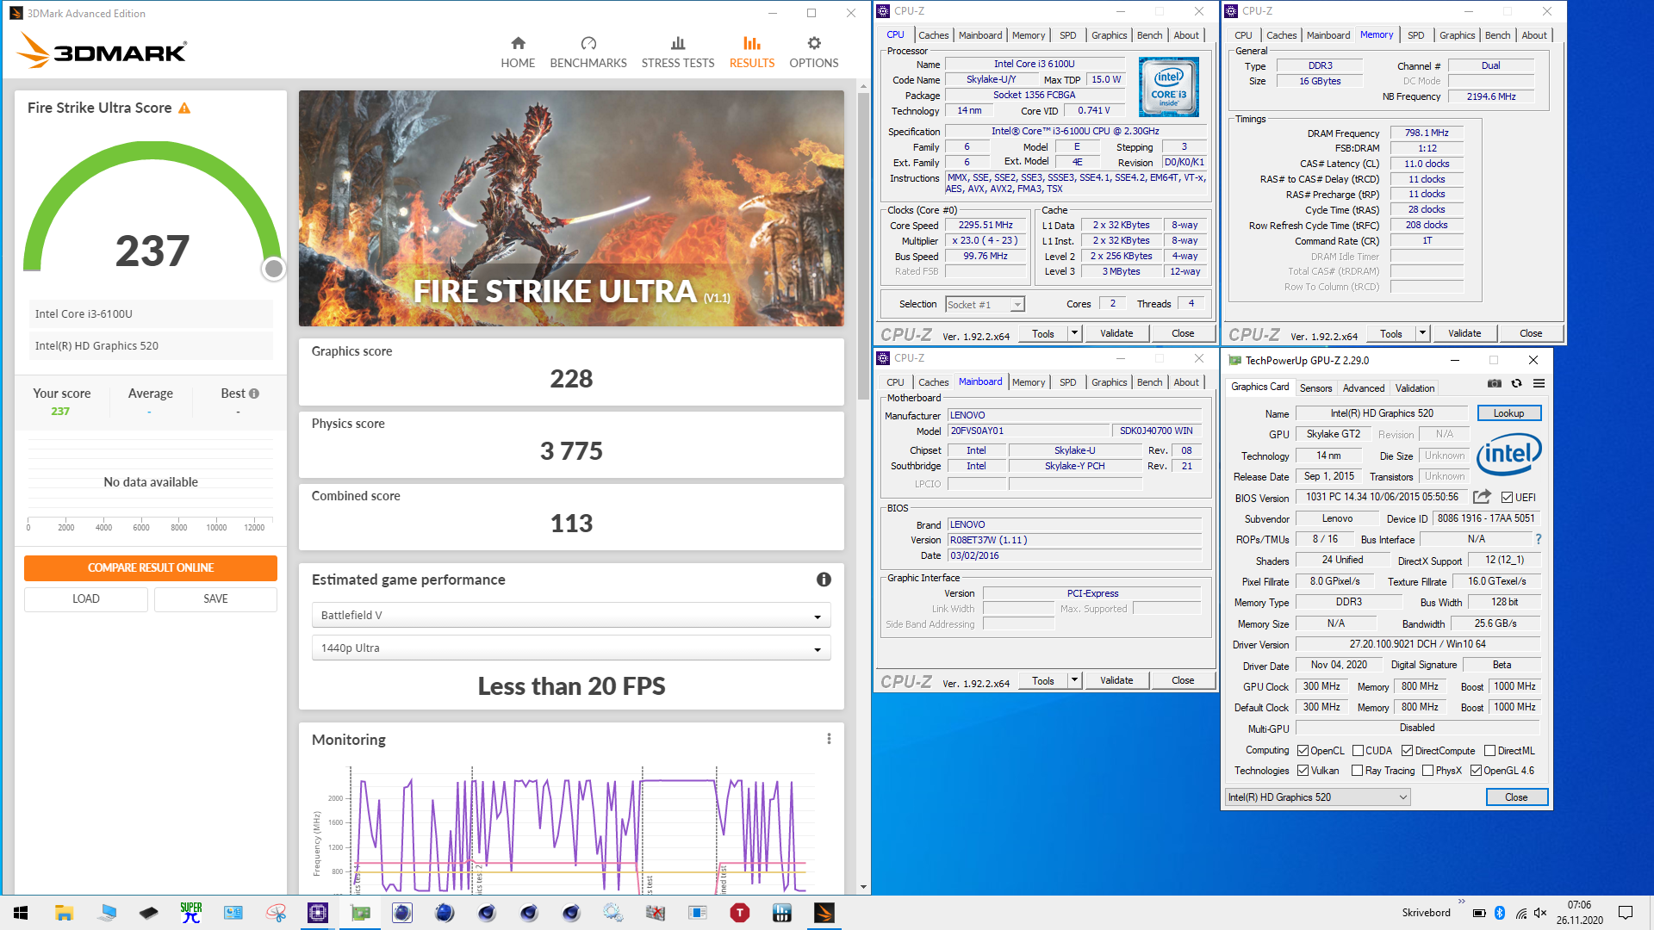Open the Monitoring three-dot menu
The height and width of the screenshot is (930, 1654).
pos(829,739)
